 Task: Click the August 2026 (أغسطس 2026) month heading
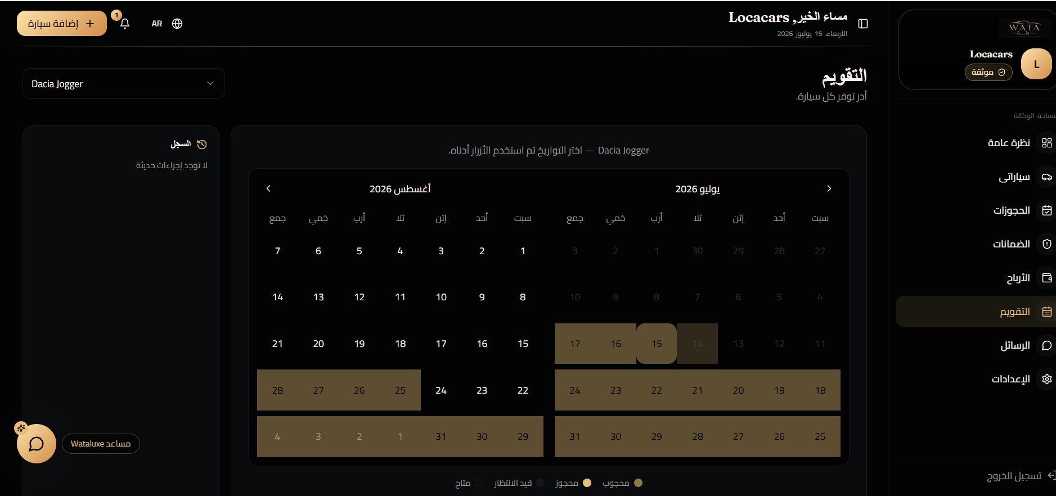pos(400,189)
